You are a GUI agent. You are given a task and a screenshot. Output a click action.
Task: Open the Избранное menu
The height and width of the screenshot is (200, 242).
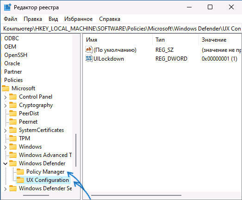pos(78,19)
